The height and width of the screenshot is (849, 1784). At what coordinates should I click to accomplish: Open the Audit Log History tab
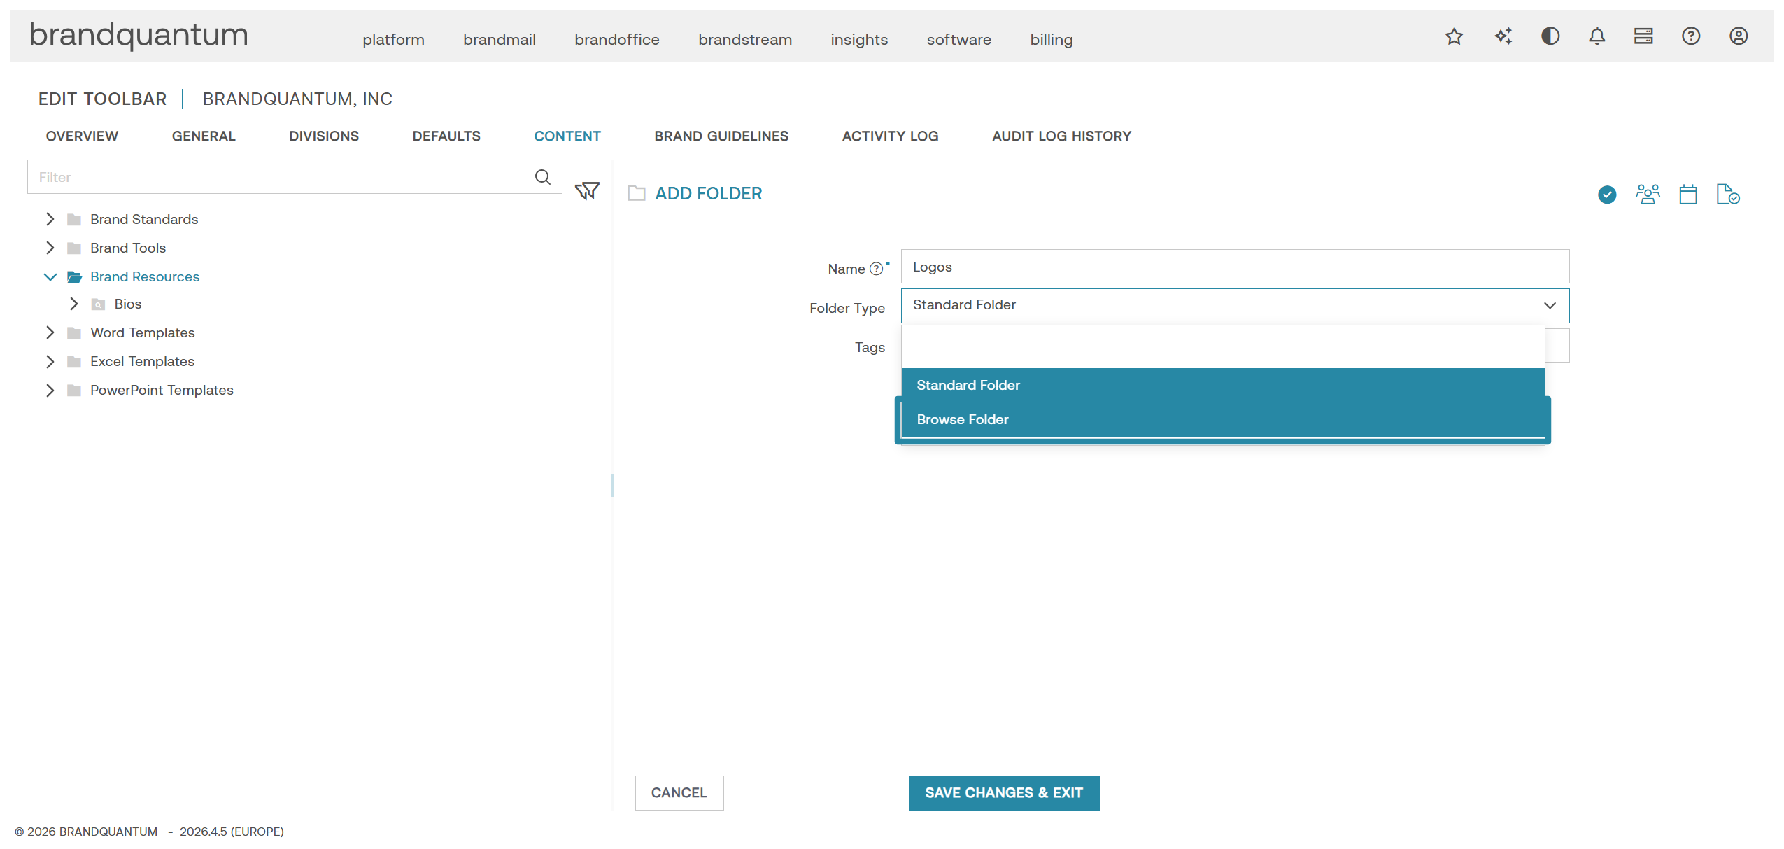point(1061,136)
